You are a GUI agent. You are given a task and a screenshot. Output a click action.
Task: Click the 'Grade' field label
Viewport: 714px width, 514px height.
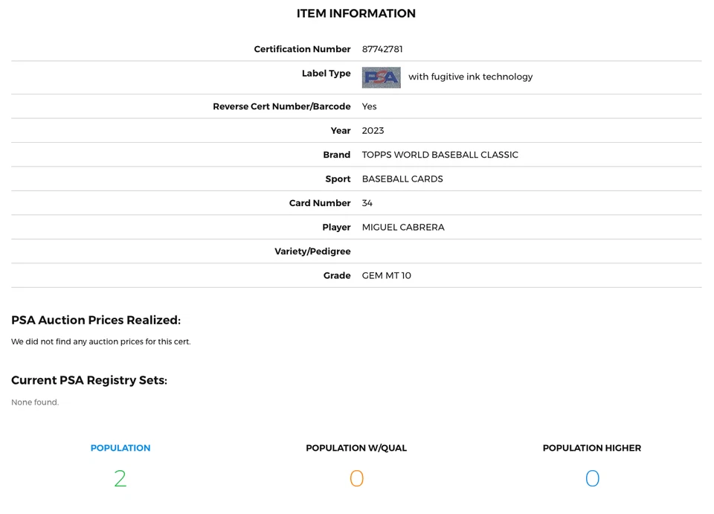pyautogui.click(x=337, y=275)
